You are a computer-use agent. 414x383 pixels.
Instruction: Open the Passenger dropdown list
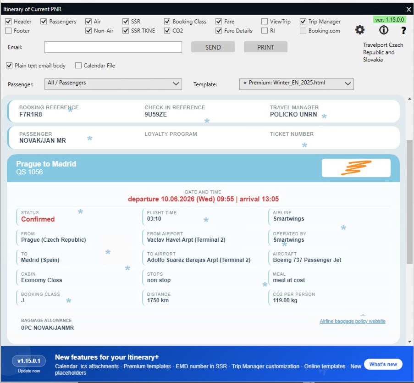click(113, 83)
